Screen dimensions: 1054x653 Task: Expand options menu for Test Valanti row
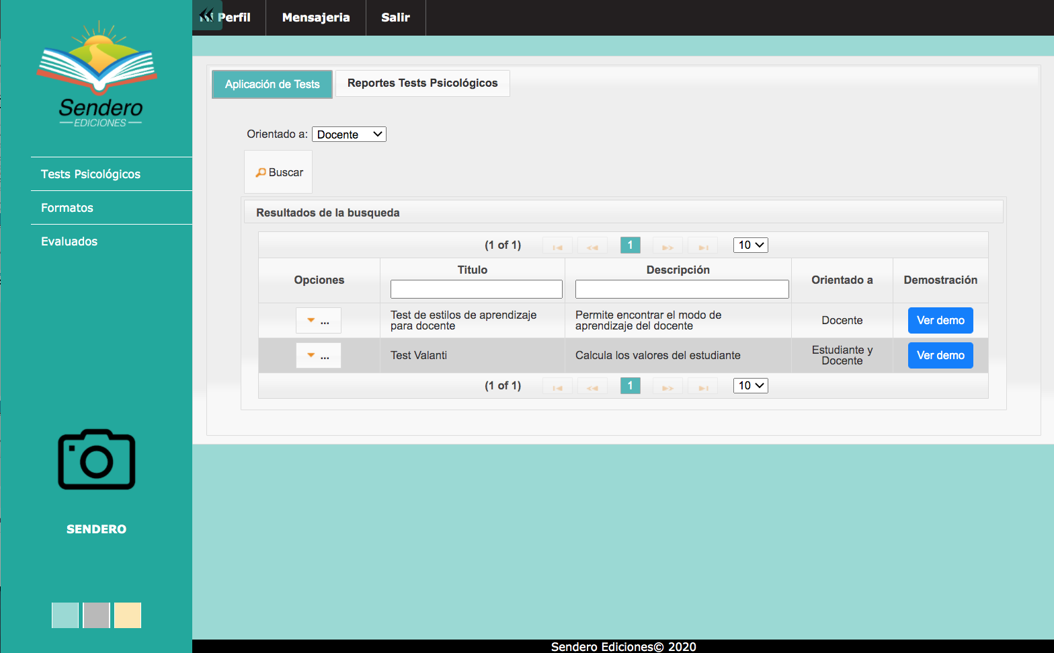click(x=318, y=356)
